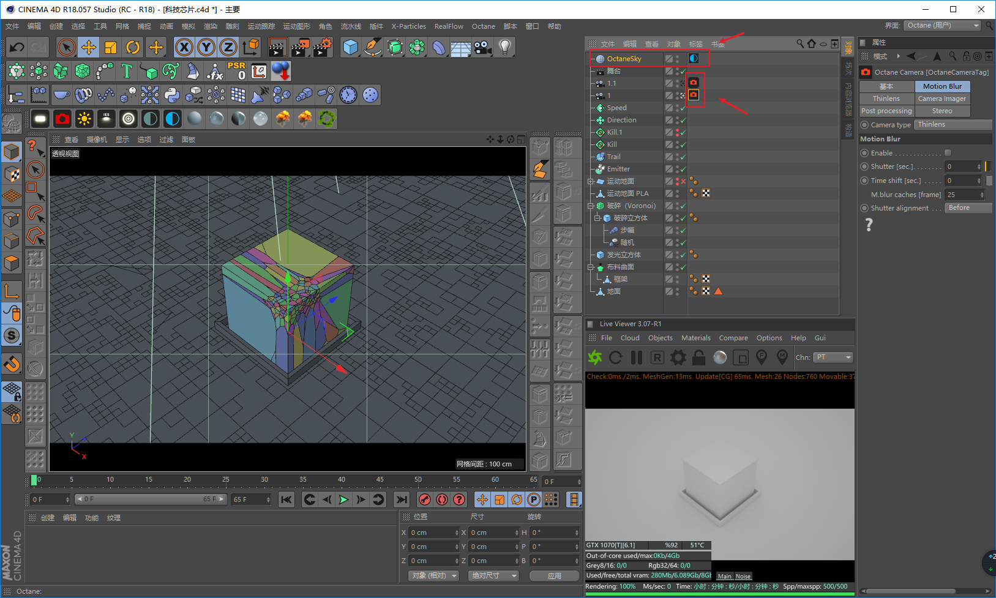996x598 pixels.
Task: Click the Octane logo send-scene icon in Live Viewer
Action: click(x=595, y=357)
